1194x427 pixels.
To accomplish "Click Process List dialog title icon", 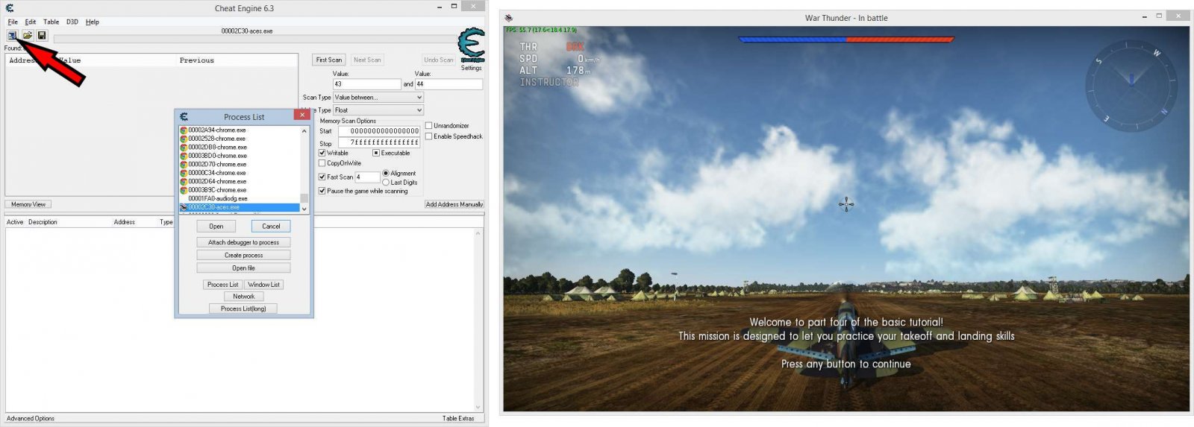I will (x=184, y=117).
